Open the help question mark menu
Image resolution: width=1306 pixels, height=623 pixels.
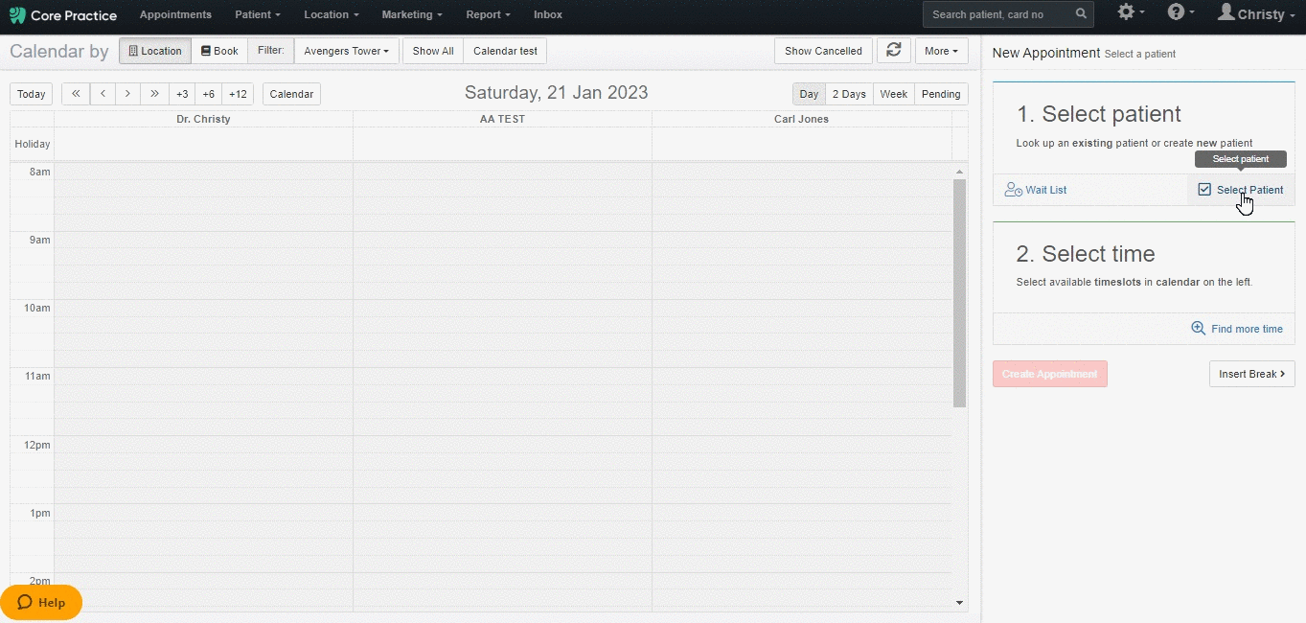(1180, 12)
